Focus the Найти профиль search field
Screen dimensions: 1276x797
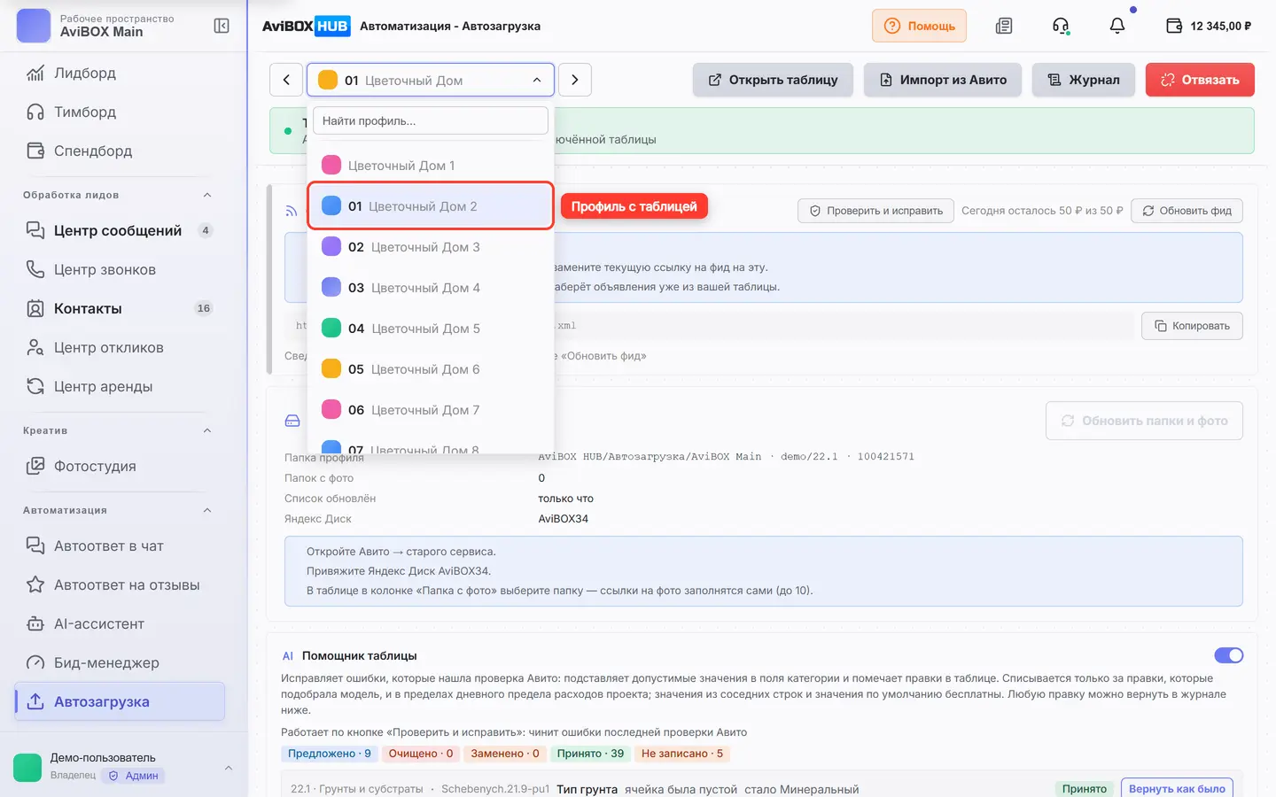click(431, 120)
